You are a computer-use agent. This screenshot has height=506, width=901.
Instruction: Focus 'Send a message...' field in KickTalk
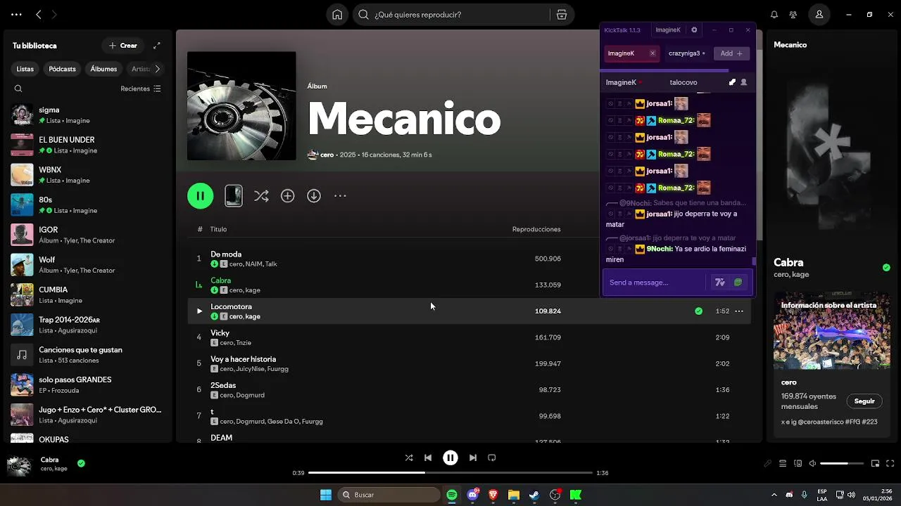click(x=655, y=283)
